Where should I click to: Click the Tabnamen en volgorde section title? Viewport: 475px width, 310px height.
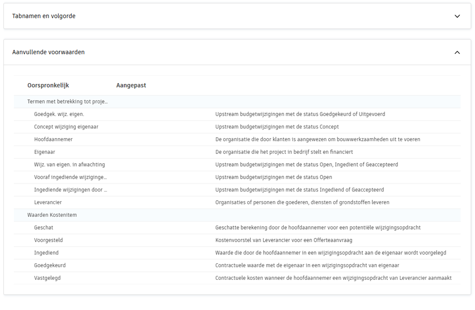tap(44, 16)
